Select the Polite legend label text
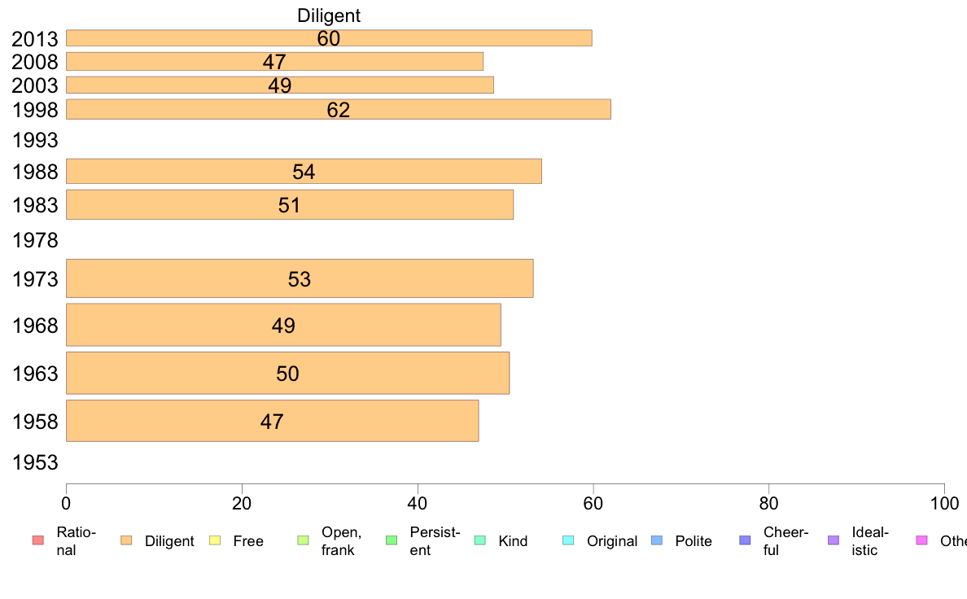The width and height of the screenshot is (967, 599). coord(694,541)
